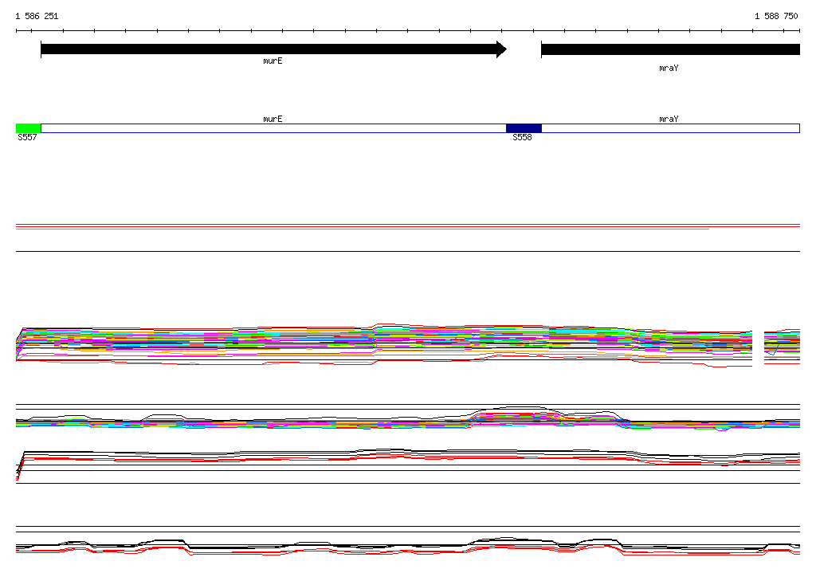Select the green S557 segment
This screenshot has width=816, height=569.
(x=28, y=128)
